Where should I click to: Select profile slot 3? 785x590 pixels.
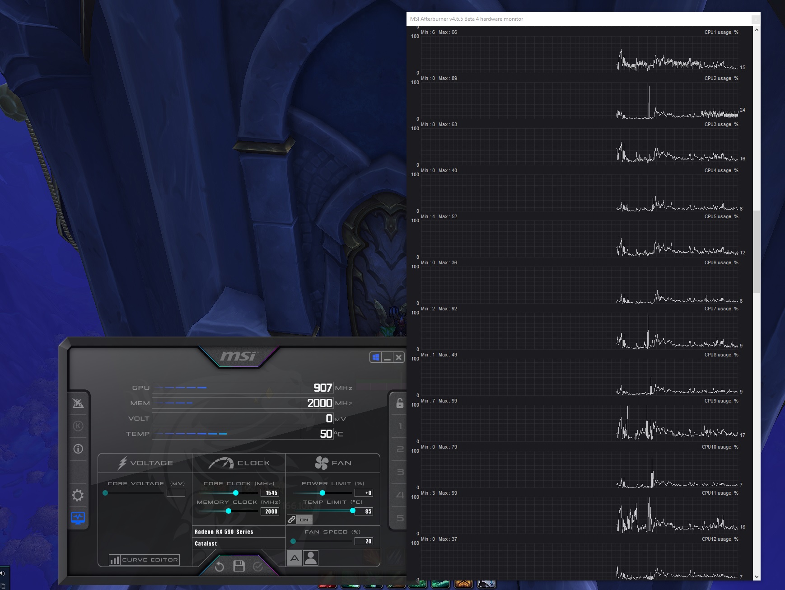[400, 472]
